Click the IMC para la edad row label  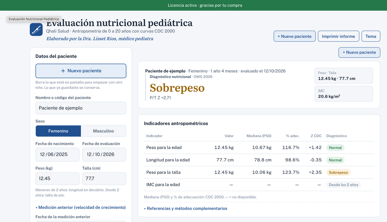pyautogui.click(x=163, y=185)
